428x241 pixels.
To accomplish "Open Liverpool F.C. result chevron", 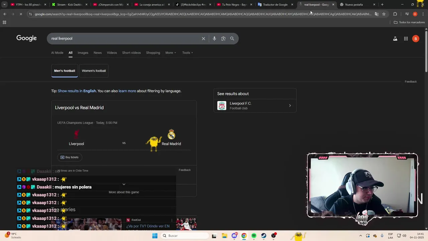I will [x=290, y=106].
